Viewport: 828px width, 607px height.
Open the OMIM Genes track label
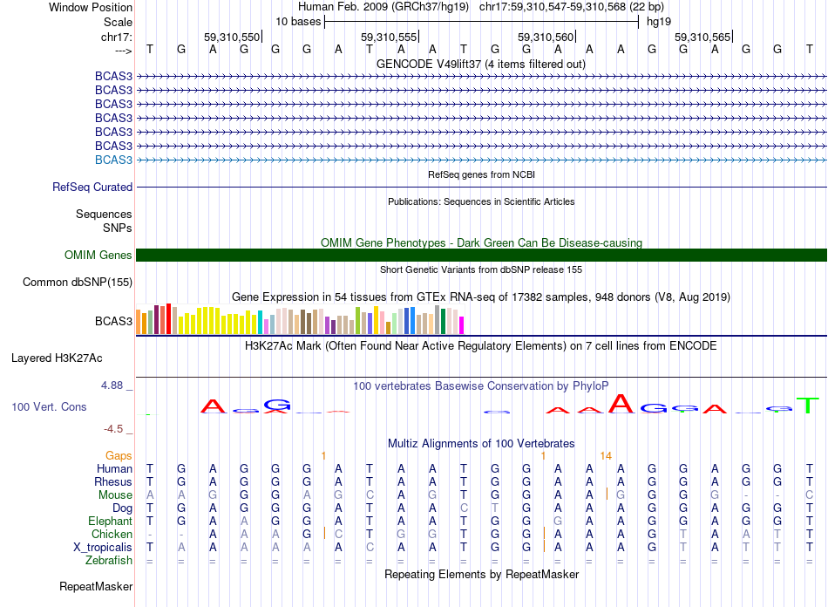98,255
